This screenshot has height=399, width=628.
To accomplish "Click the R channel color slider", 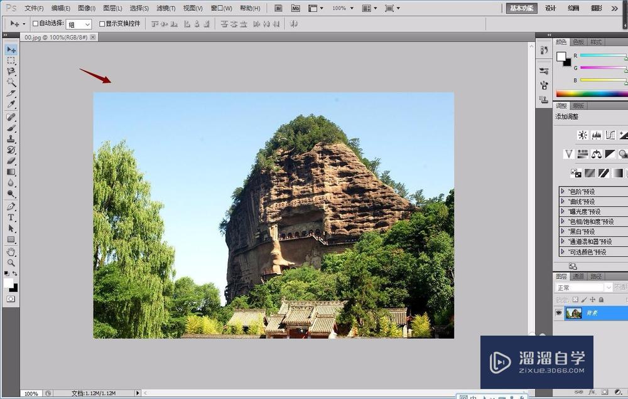I will (x=604, y=56).
